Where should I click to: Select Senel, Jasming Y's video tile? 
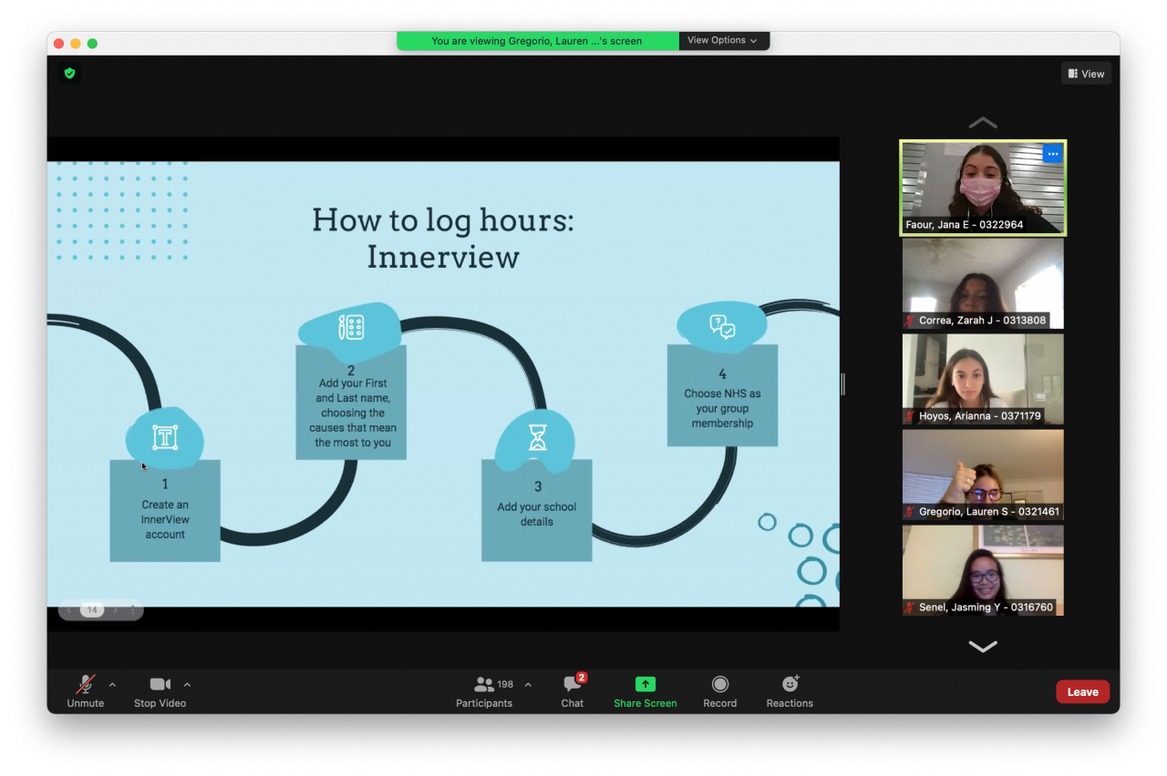pyautogui.click(x=983, y=570)
